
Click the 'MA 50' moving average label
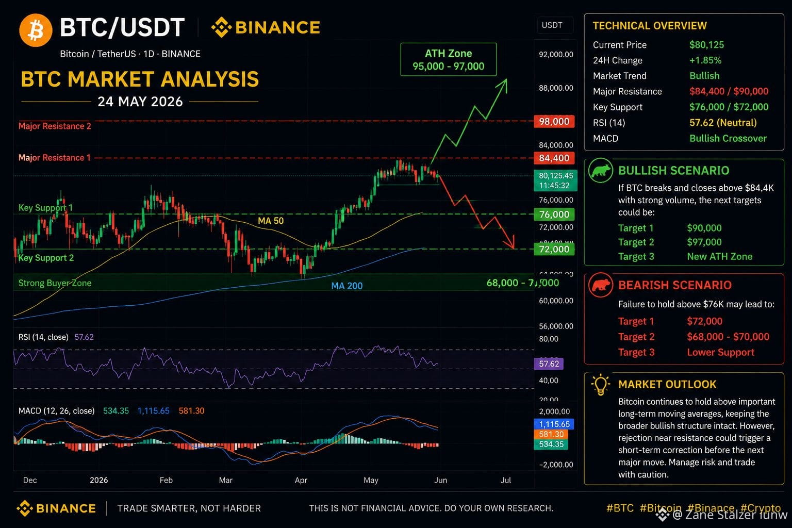point(271,221)
